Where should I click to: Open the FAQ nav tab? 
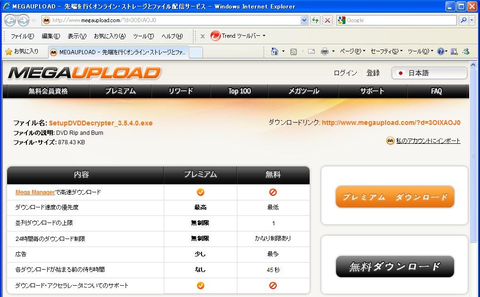click(x=437, y=91)
